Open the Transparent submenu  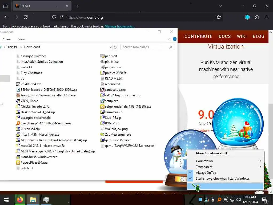(x=226, y=167)
